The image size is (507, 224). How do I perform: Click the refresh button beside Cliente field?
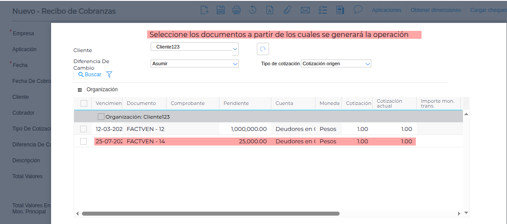pos(263,49)
